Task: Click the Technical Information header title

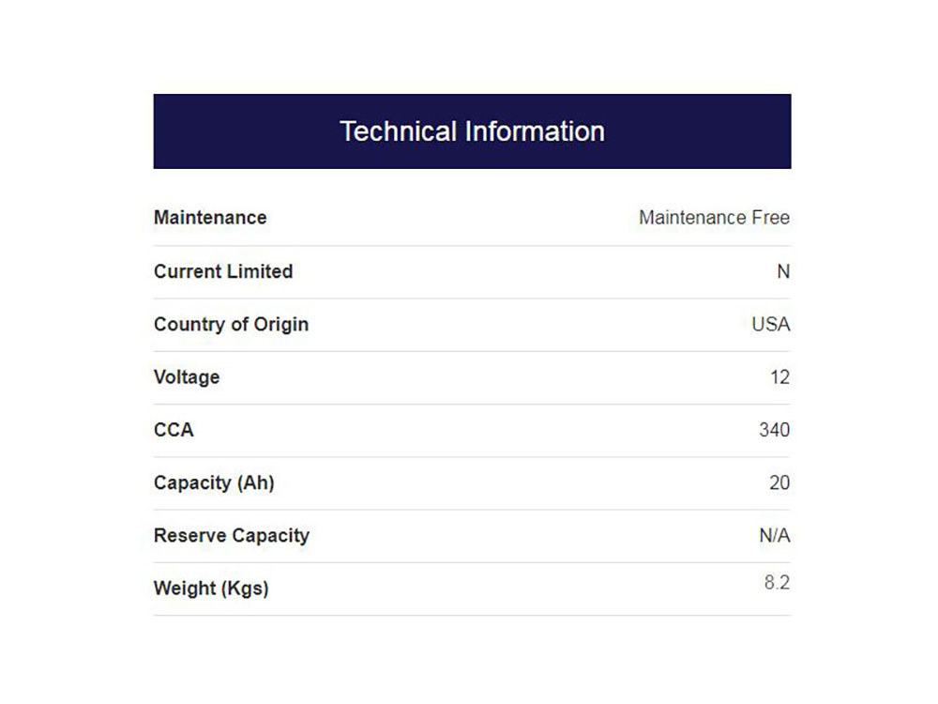Action: tap(472, 131)
